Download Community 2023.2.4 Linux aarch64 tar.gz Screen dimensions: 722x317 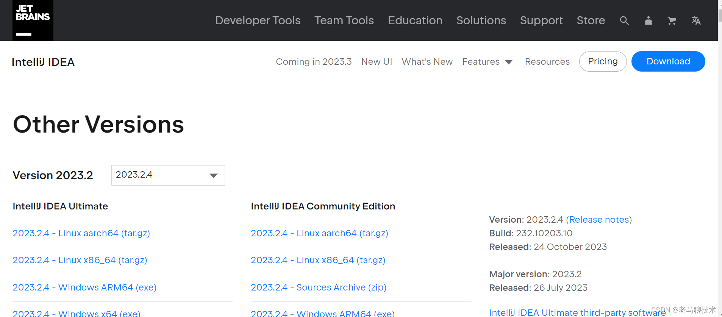(320, 233)
